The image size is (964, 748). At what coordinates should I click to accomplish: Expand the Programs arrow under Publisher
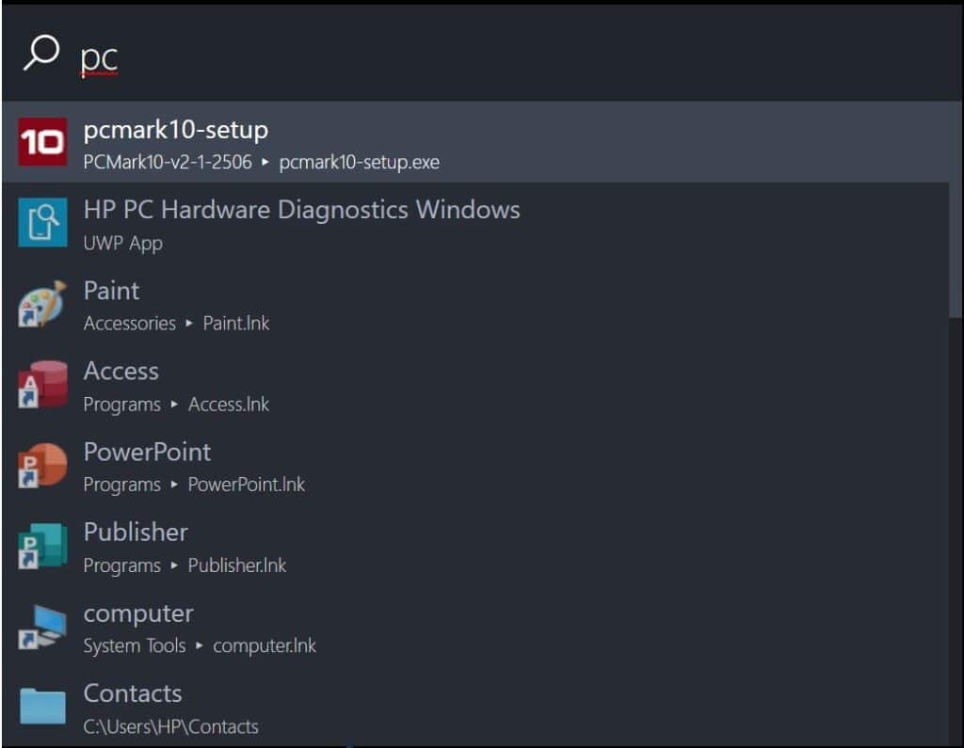[174, 565]
